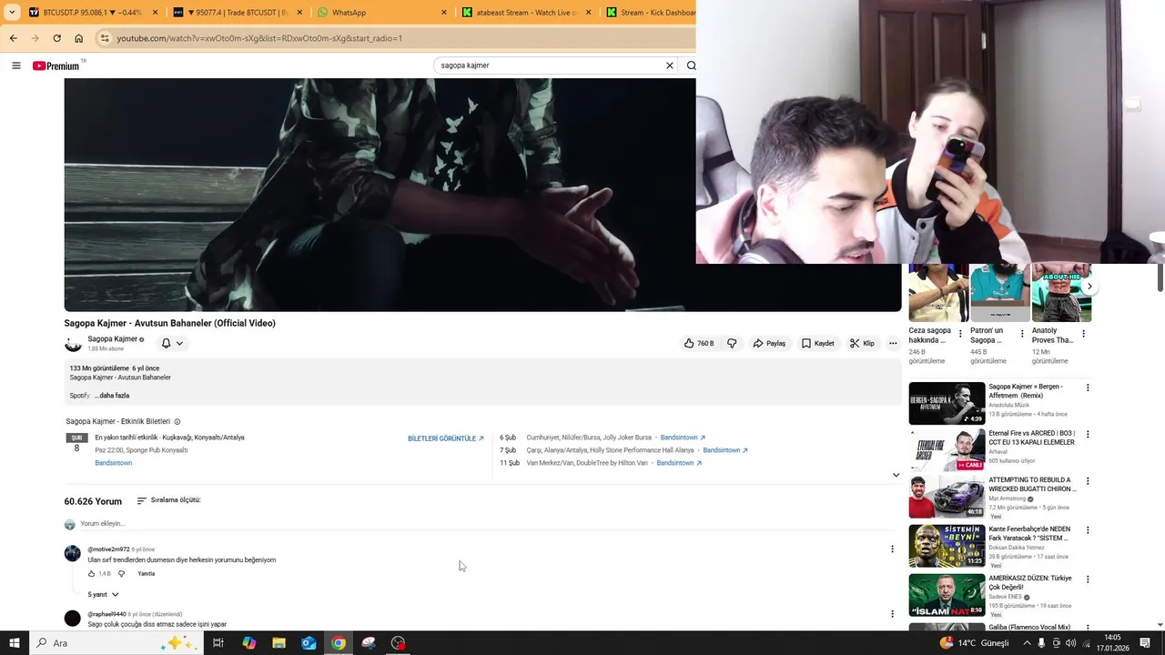Open Bandsintown link for Holly Stone Alanya
The image size is (1165, 655).
(x=725, y=450)
